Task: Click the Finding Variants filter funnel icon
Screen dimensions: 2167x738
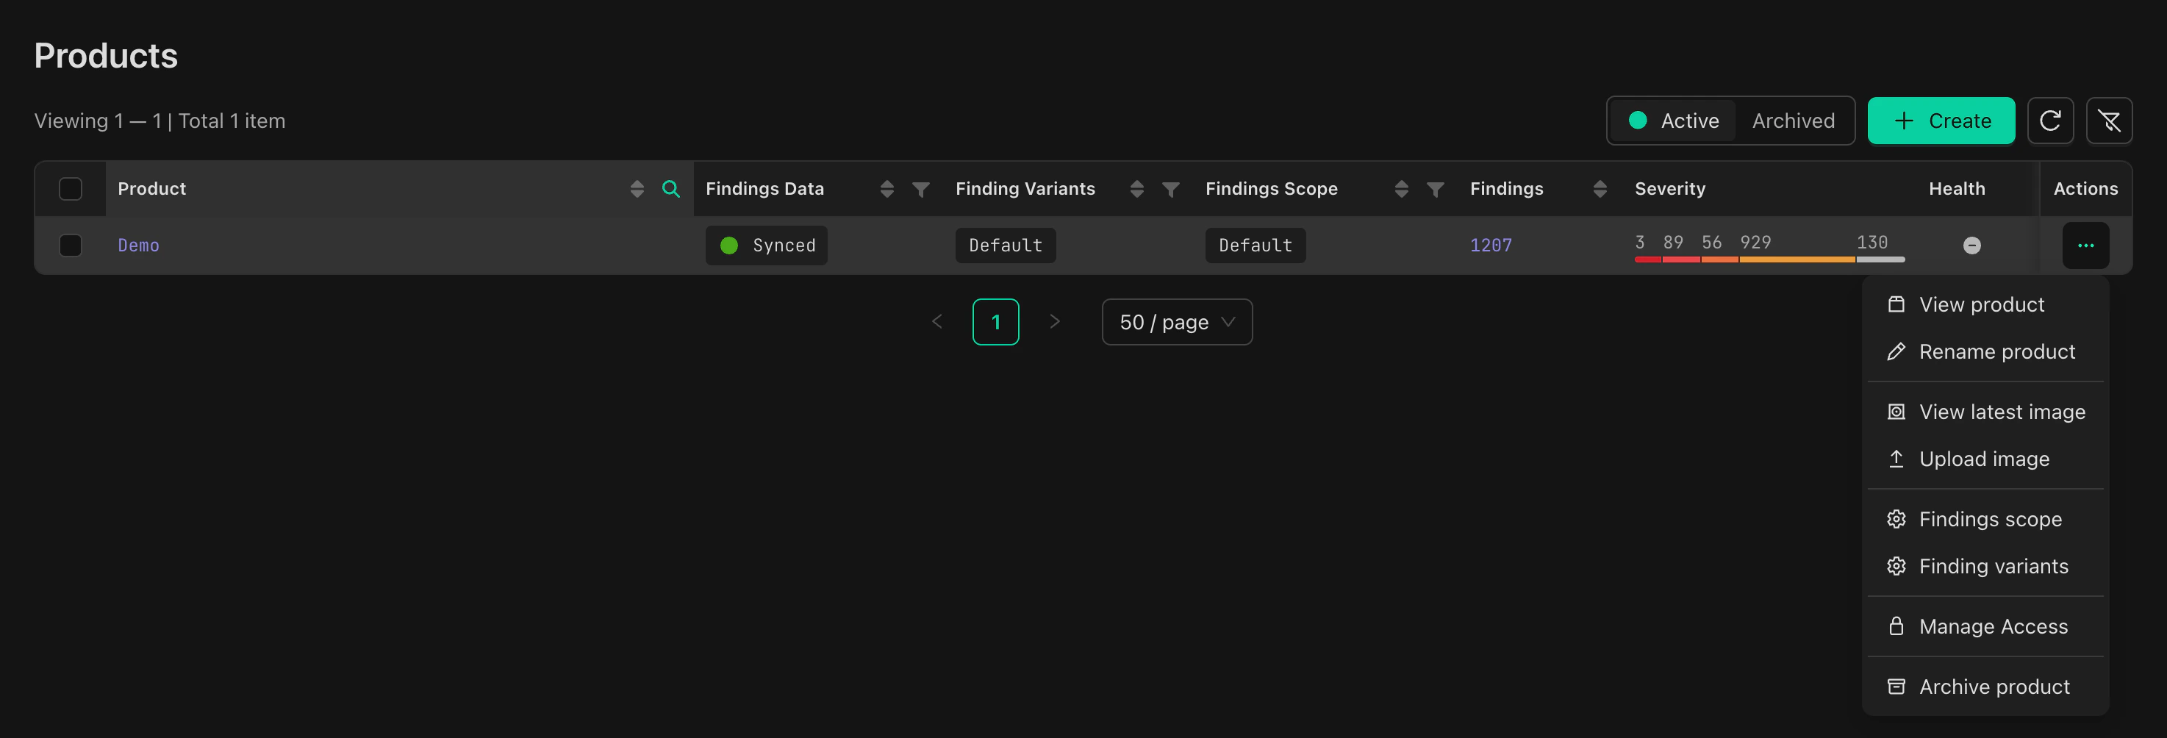Action: point(1171,188)
